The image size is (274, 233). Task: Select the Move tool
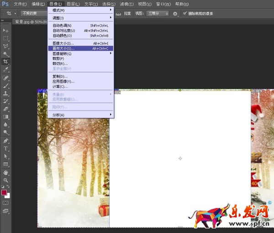pyautogui.click(x=6, y=30)
